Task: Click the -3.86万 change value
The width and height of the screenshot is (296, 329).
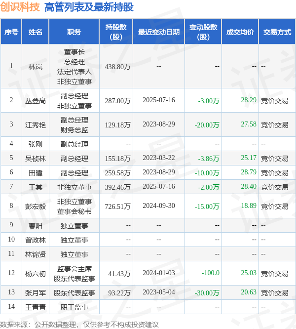Action: point(209,159)
